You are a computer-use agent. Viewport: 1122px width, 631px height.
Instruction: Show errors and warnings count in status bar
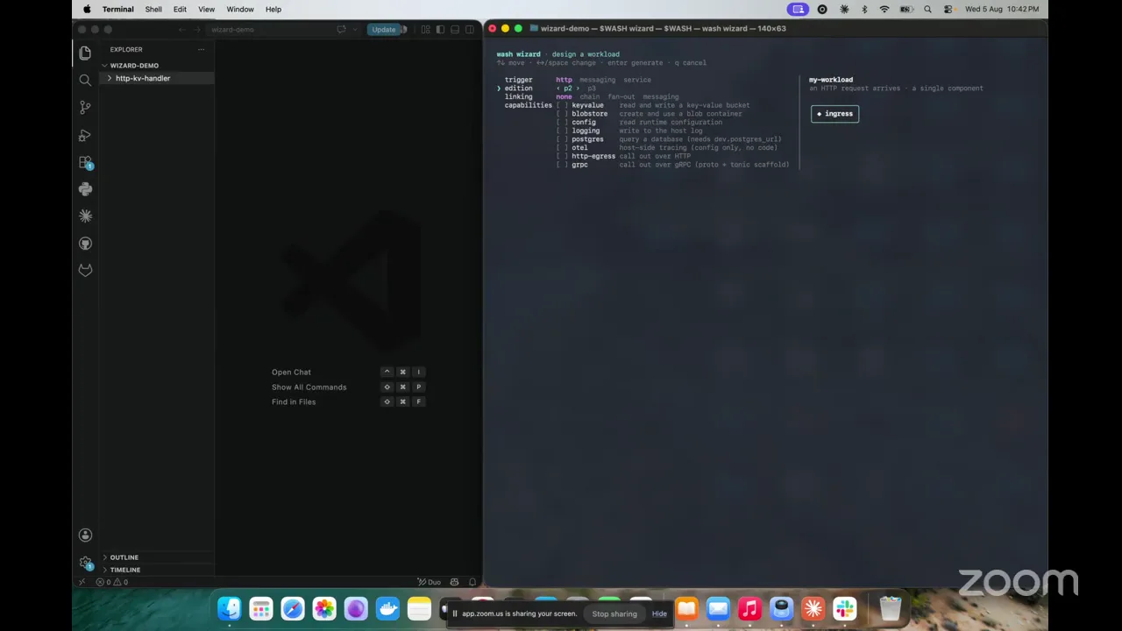(112, 582)
